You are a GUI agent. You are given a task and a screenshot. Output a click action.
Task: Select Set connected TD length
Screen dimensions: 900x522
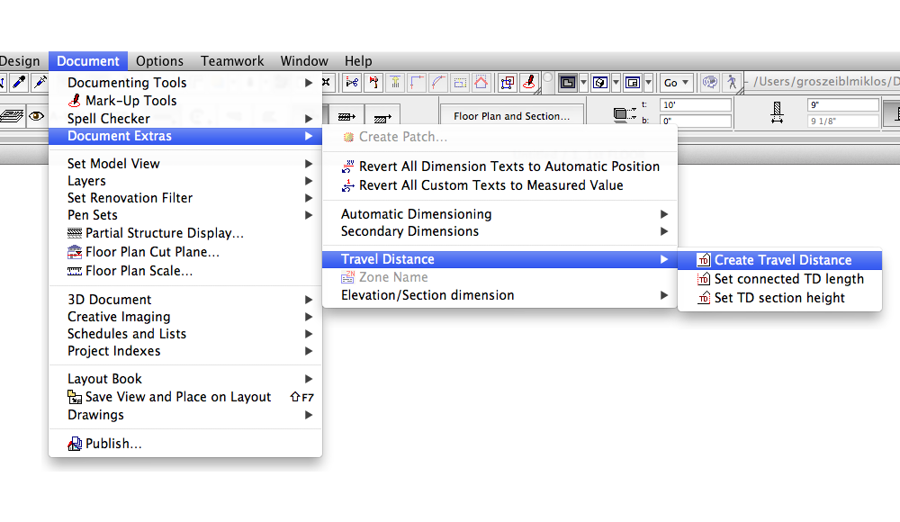coord(788,279)
